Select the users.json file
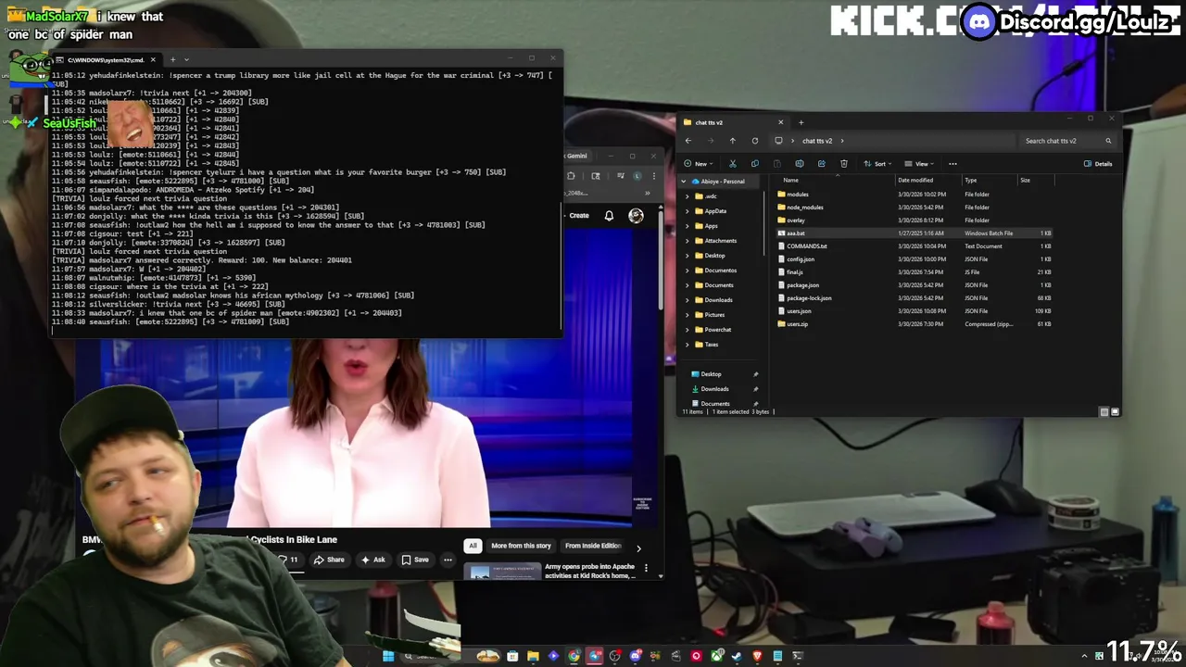The height and width of the screenshot is (667, 1186). (799, 311)
